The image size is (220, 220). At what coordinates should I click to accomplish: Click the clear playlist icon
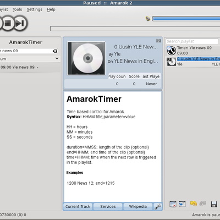173,204
